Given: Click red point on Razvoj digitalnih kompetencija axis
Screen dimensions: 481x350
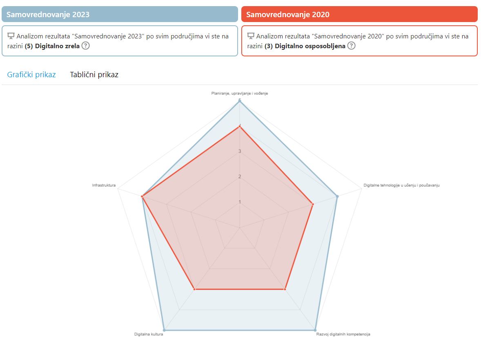Looking at the screenshot, I should point(285,289).
